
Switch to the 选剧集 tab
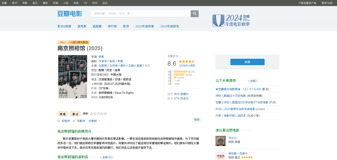click(x=97, y=26)
